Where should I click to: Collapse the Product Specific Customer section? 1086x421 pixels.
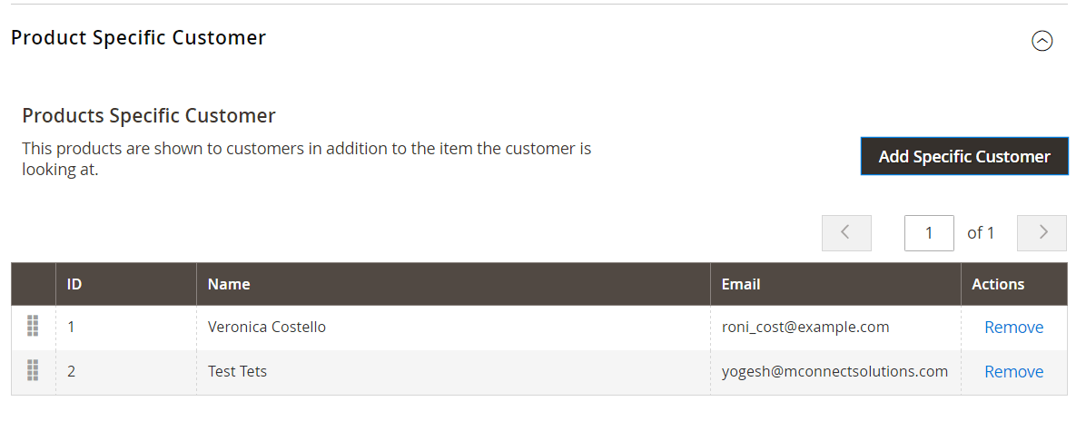coord(1042,41)
